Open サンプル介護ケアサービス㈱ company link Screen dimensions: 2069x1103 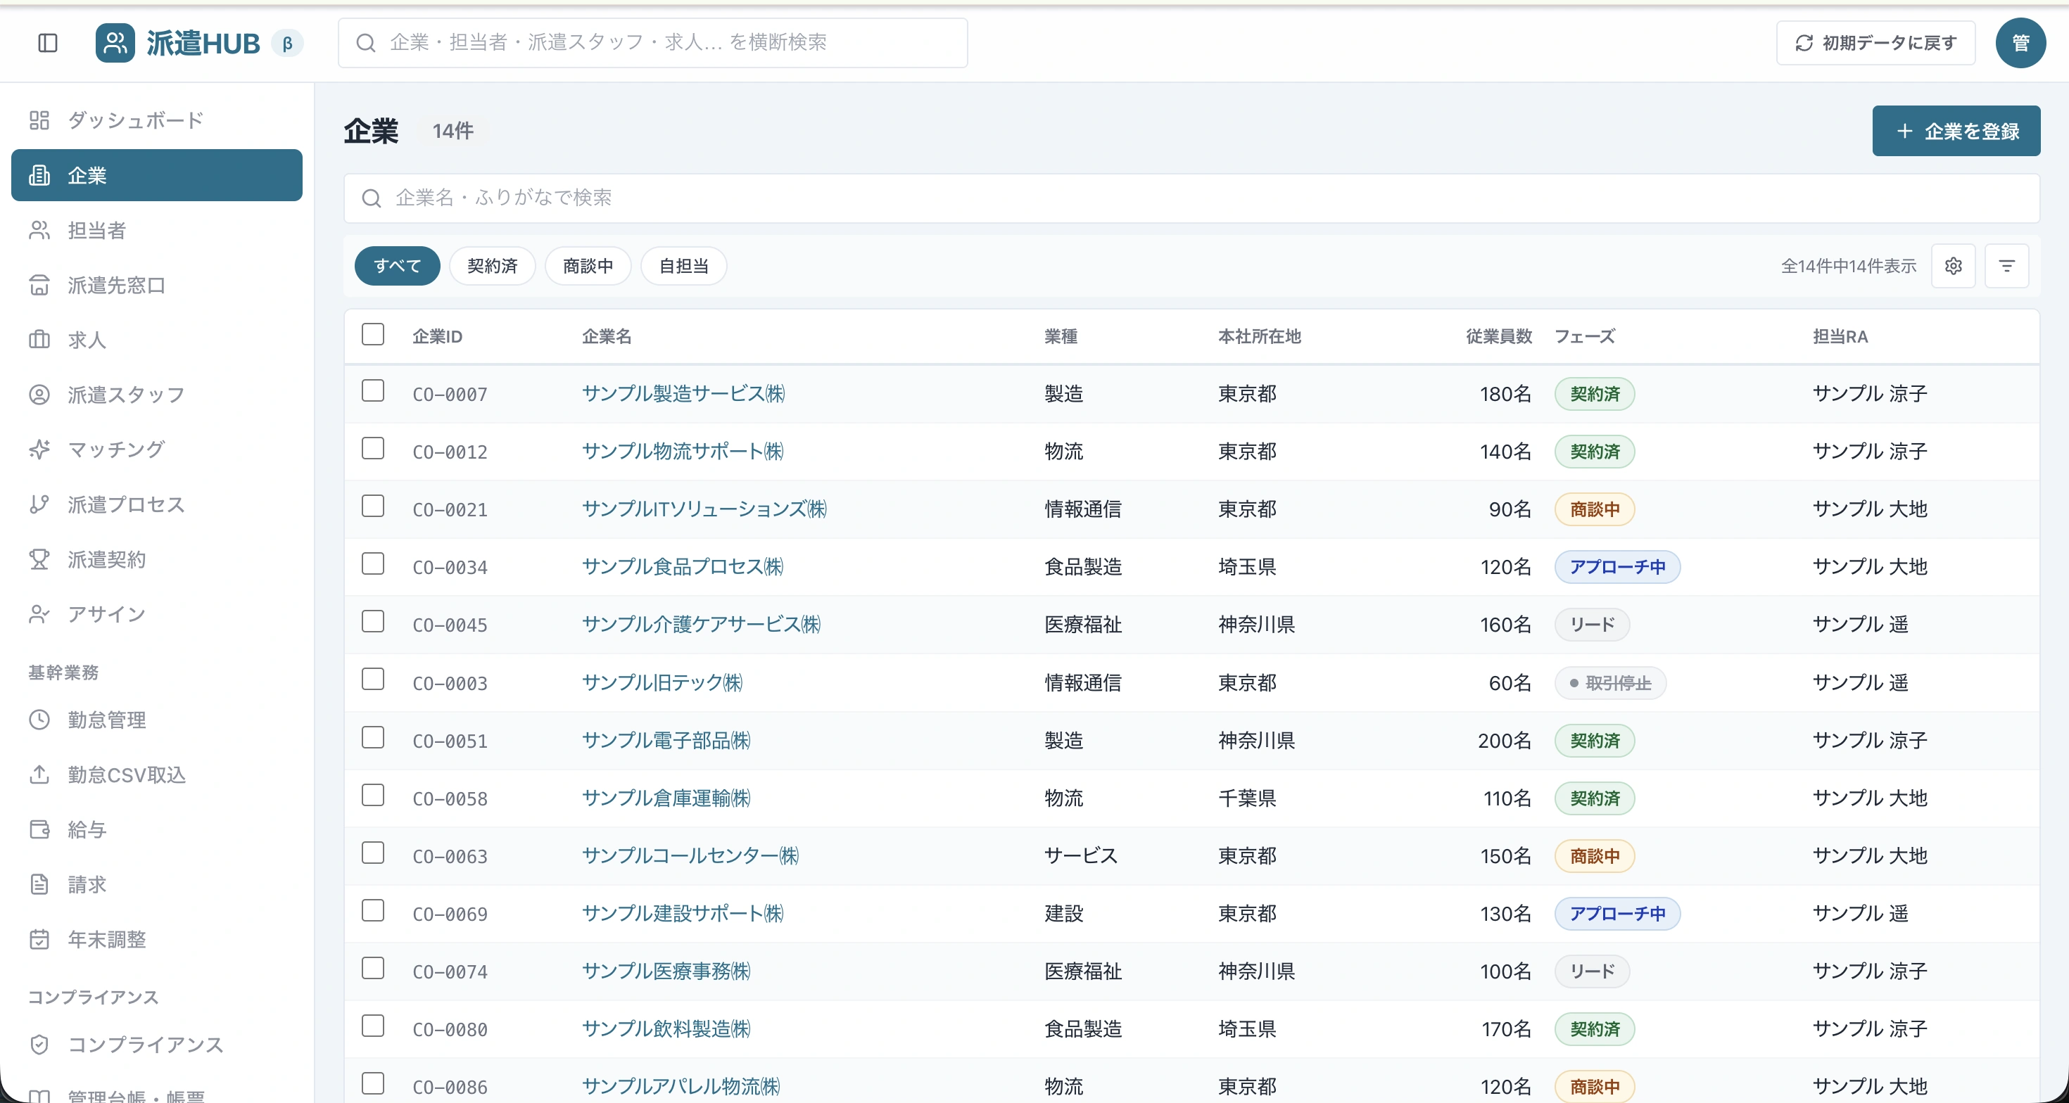700,625
